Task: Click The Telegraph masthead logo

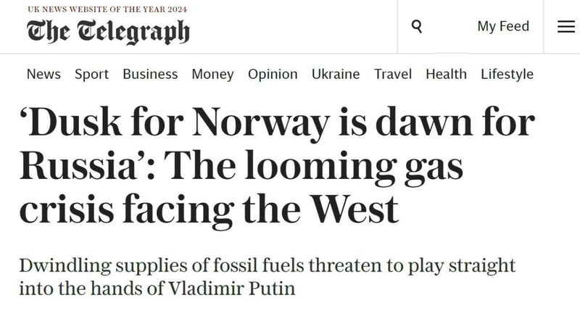Action: [x=108, y=32]
